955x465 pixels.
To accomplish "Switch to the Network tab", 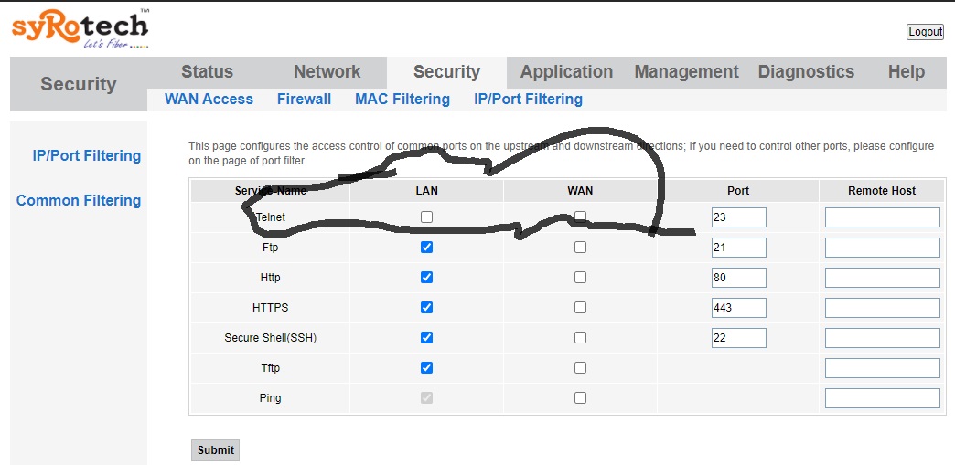I will [327, 72].
